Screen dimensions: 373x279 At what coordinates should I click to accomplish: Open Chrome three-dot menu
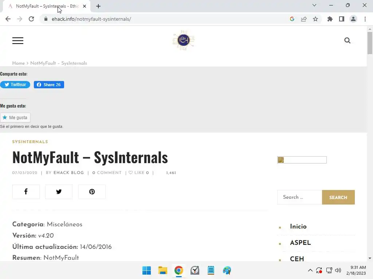[365, 19]
